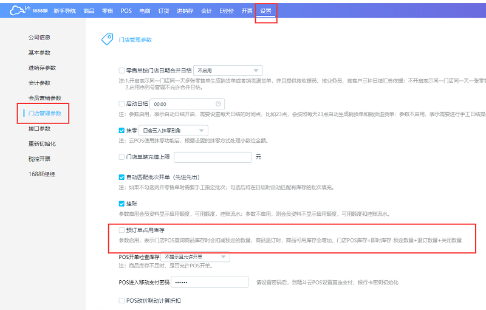Check the 预订单占用库存 checkbox
This screenshot has height=310, width=486.
[122, 231]
